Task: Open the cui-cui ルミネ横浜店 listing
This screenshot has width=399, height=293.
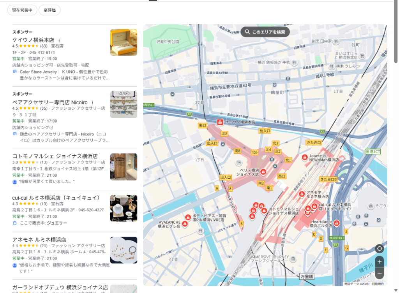Action: [x=56, y=198]
